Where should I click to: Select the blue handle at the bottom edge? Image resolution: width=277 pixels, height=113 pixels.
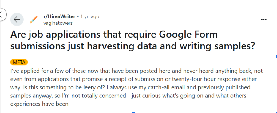[x=134, y=112]
